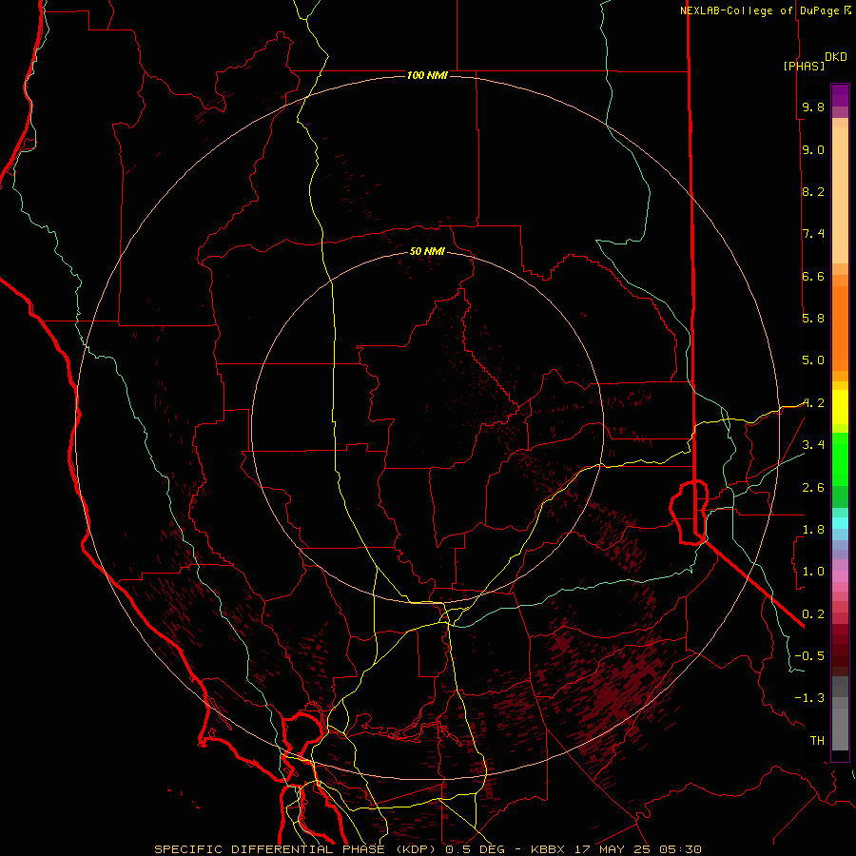Click the NEXLAB-College of DuPage title text

[761, 10]
